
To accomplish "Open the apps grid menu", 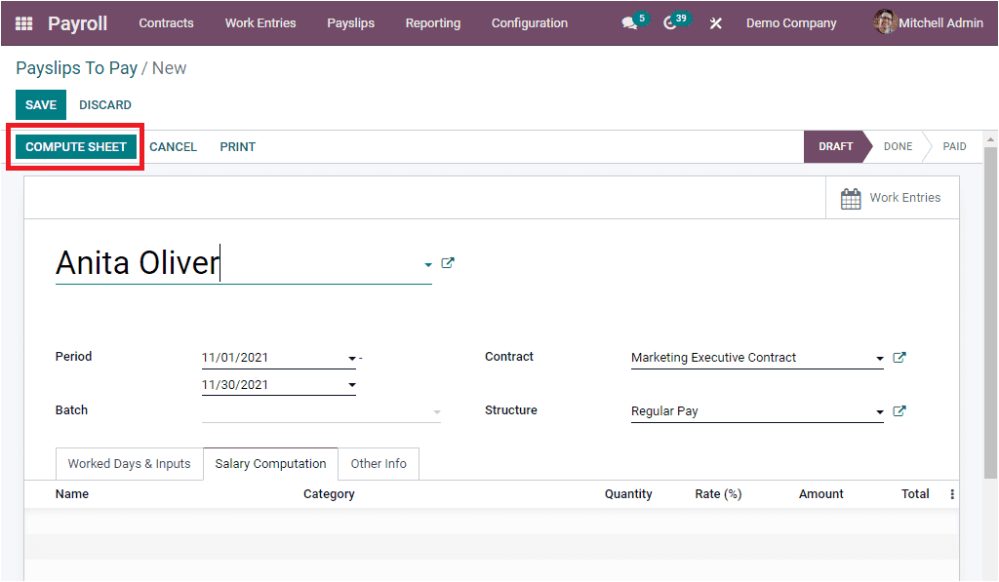I will coord(21,22).
